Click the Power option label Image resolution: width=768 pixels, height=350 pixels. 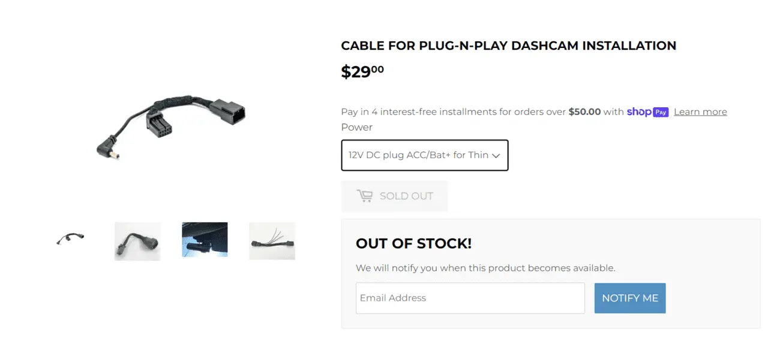[x=356, y=127]
